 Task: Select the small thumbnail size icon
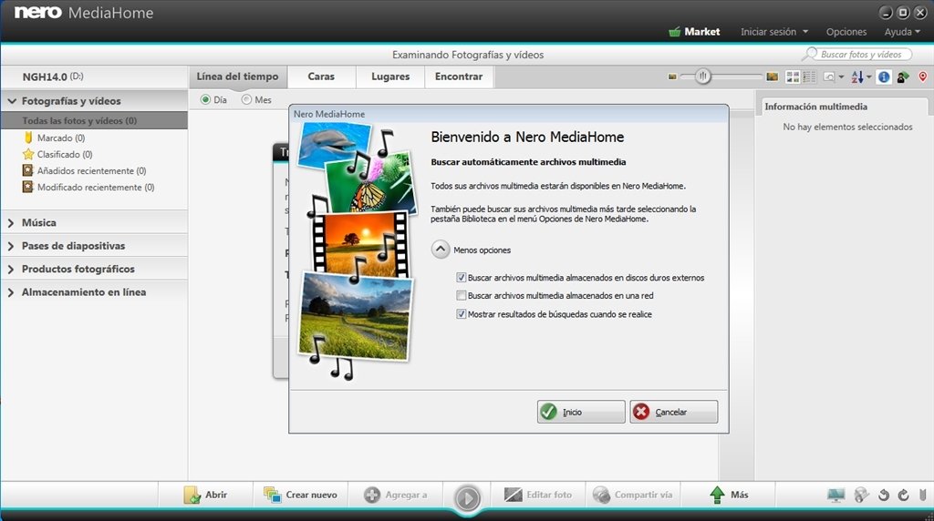tap(672, 77)
